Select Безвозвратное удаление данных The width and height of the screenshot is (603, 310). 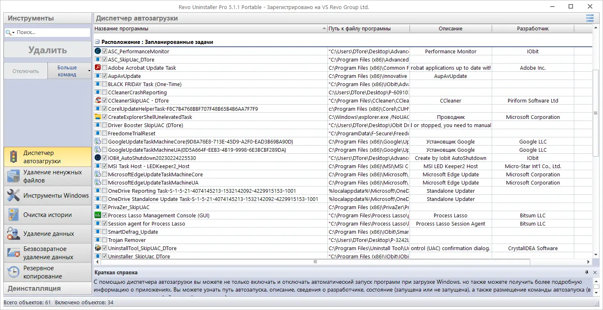[x=48, y=253]
